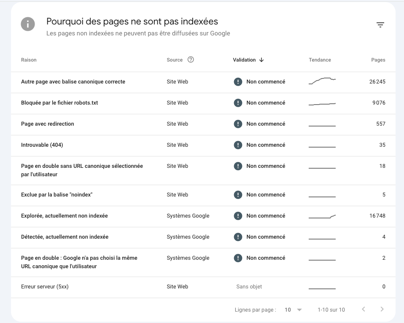The height and width of the screenshot is (323, 404).
Task: Click the Pages column header
Action: [378, 60]
